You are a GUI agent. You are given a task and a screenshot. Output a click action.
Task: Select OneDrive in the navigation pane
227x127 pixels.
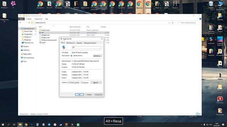coord(26,50)
